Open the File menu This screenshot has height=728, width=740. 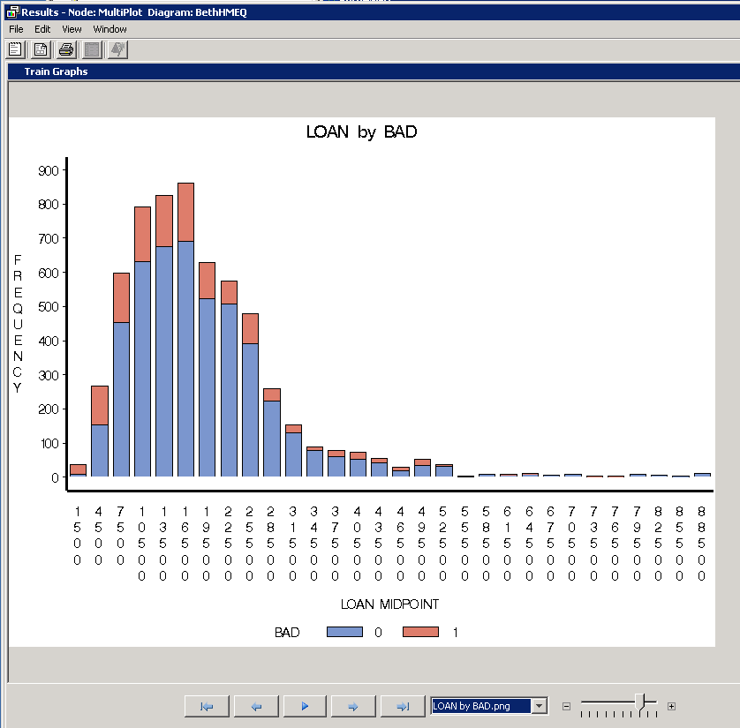[x=15, y=28]
